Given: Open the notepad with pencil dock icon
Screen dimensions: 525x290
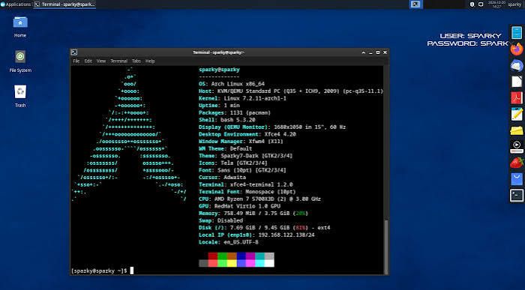Looking at the screenshot, I should (517, 114).
